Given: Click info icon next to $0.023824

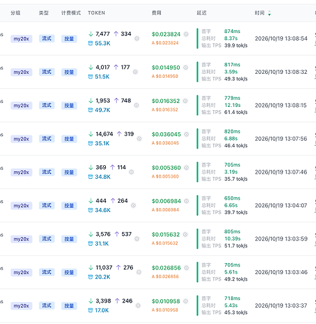Looking at the screenshot, I should click(186, 34).
